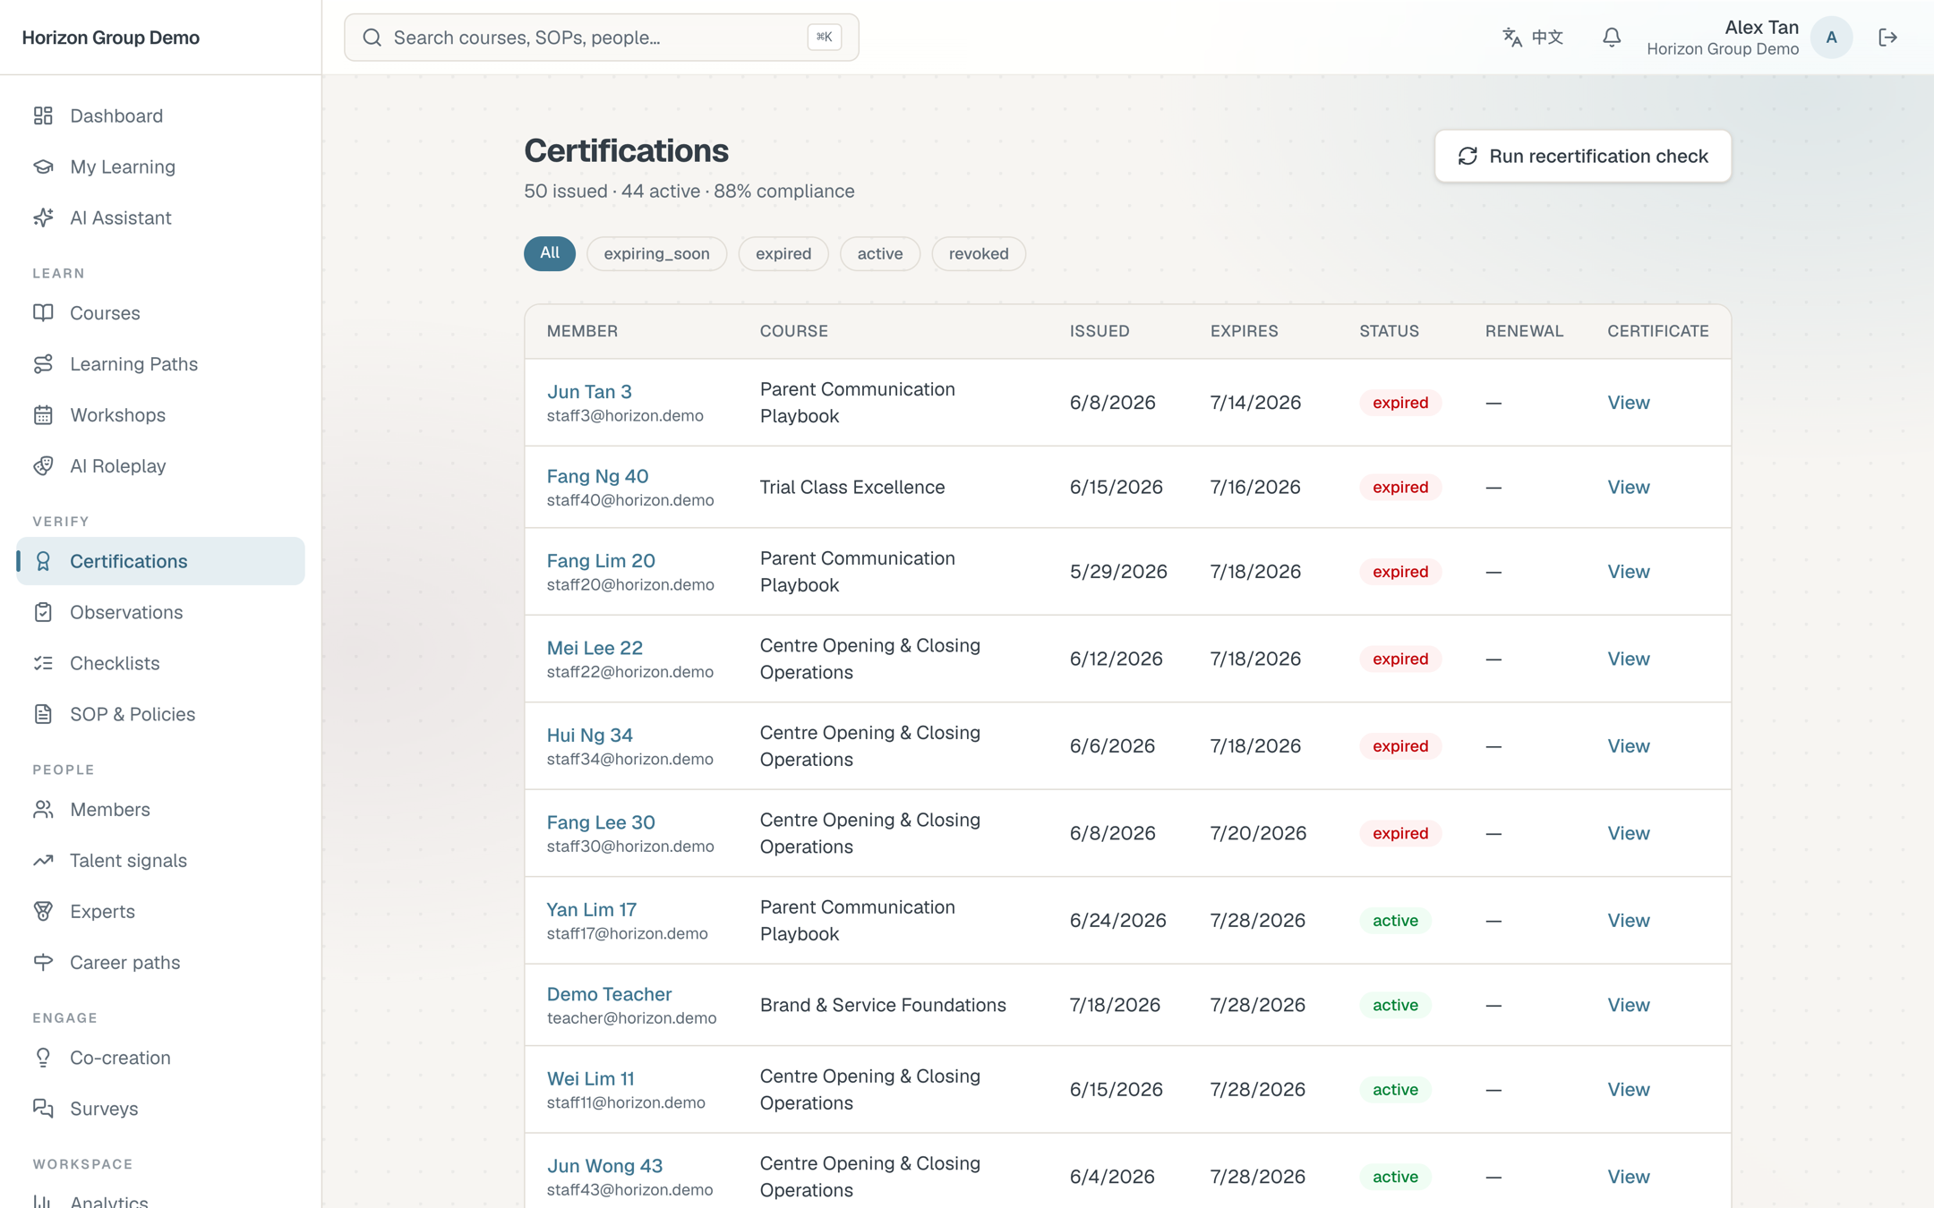Click the Brand & Service Foundations course cell
1934x1208 pixels.
(883, 1005)
